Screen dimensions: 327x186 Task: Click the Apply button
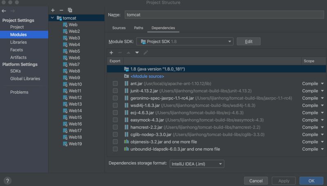click(284, 181)
